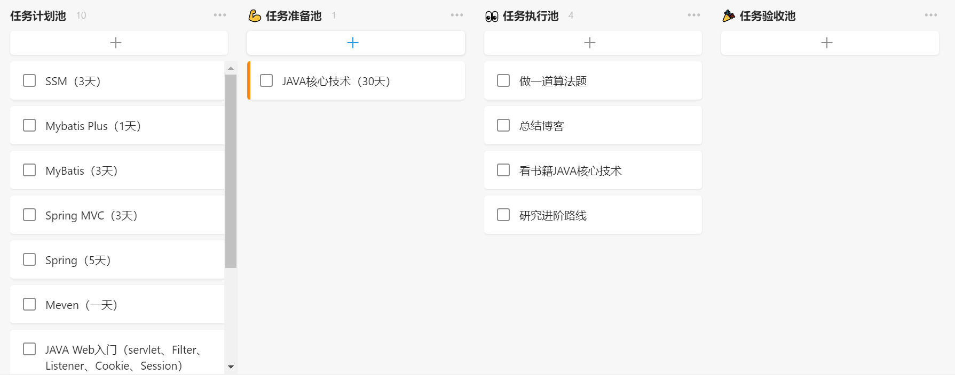Click the party popper emoji of 任务验收池
This screenshot has height=375, width=955.
[x=729, y=16]
